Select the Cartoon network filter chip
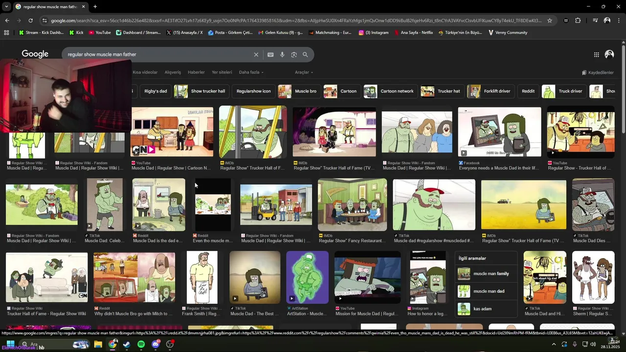Viewport: 626px width, 352px height. (391, 91)
